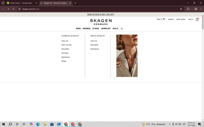Click the search magnifier in Skagen nav
Image resolution: width=204 pixels, height=127 pixels.
click(x=122, y=29)
